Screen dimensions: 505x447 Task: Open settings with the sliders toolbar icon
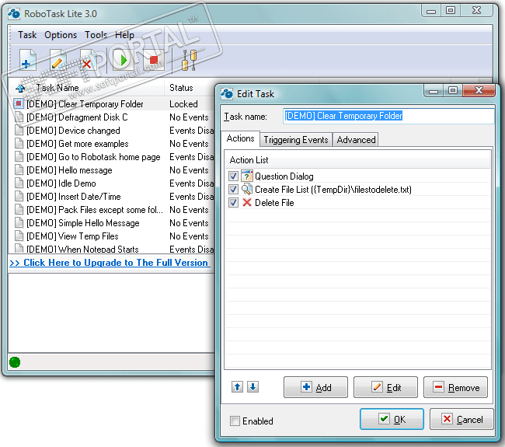189,61
